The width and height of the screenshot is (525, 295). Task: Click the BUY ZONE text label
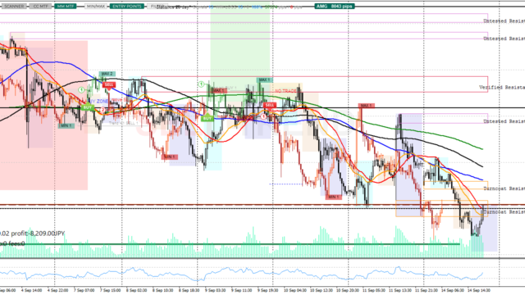click(98, 102)
